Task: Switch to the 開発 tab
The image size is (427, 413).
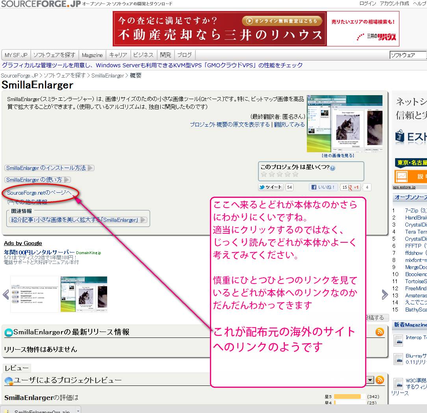Action: tap(165, 55)
